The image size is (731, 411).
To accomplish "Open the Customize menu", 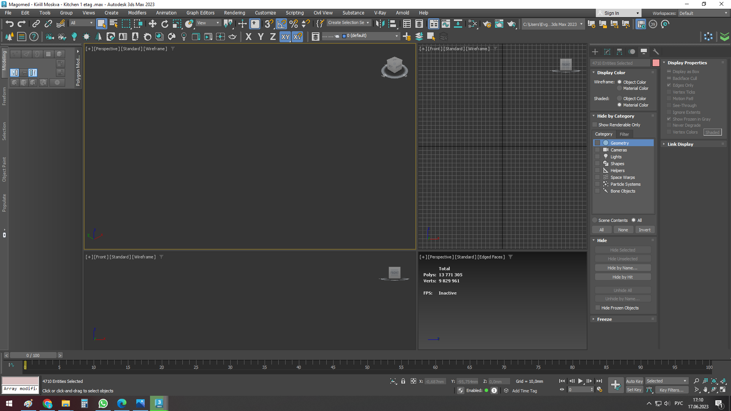I will [x=265, y=13].
